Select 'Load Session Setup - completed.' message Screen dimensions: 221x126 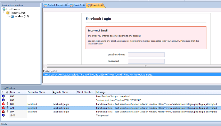click(114, 96)
